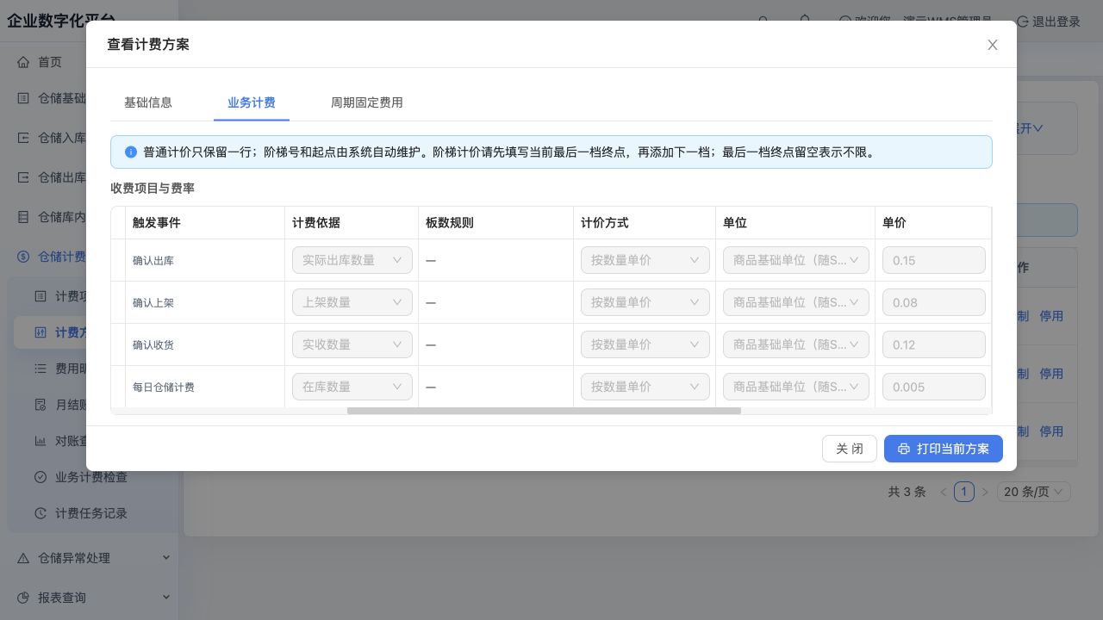Viewport: 1103px width, 620px height.
Task: Click the 仓储库内 sidebar icon
Action: coord(23,217)
